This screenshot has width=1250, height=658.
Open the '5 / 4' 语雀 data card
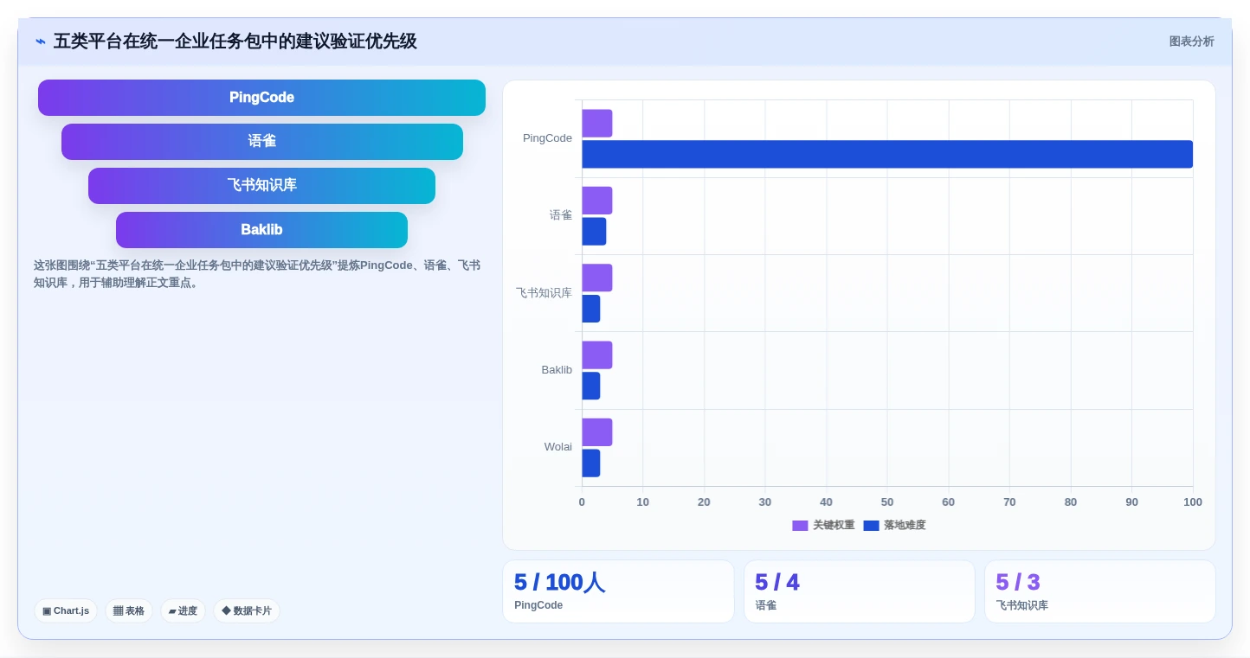tap(860, 591)
